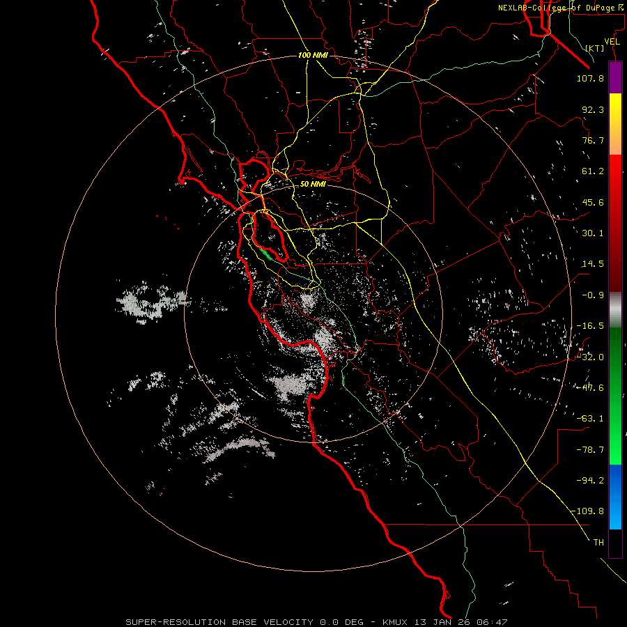Image resolution: width=627 pixels, height=627 pixels.
Task: Select the -32.0 legend value
Action: click(x=590, y=357)
